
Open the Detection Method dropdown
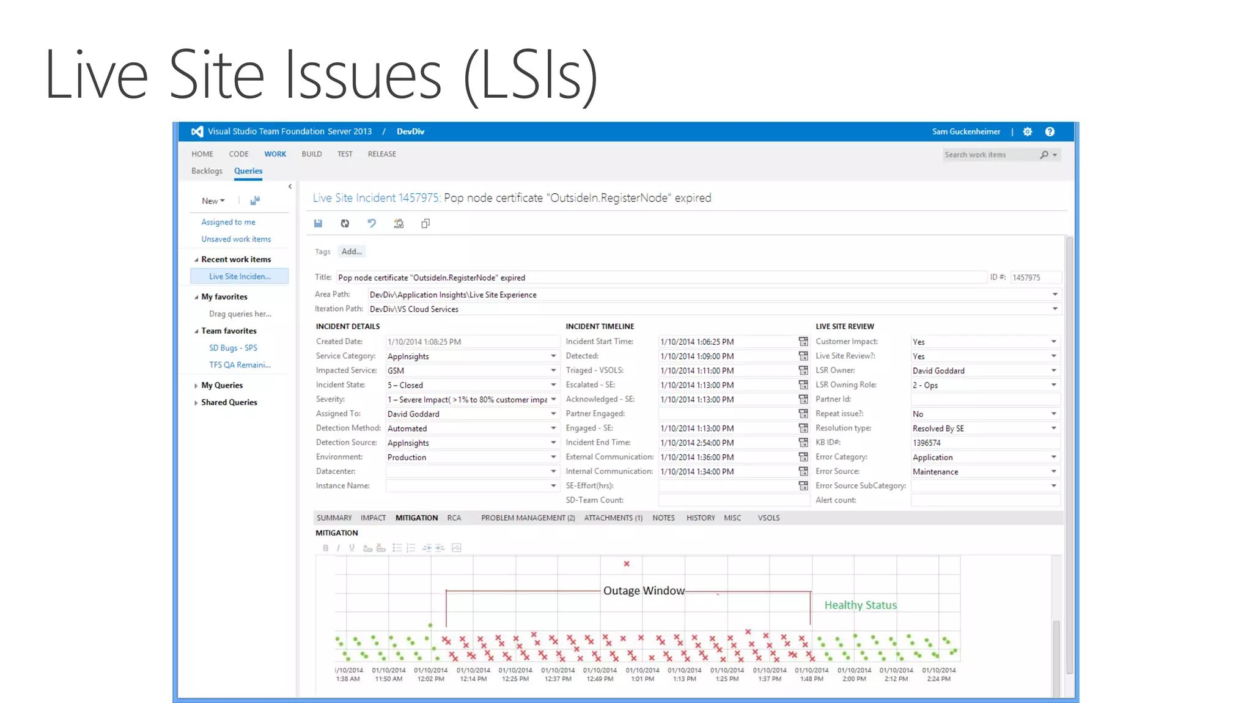[553, 429]
